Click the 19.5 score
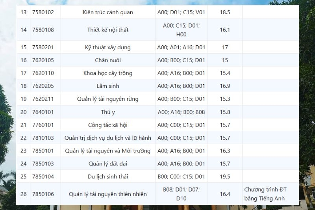 [x=225, y=177]
